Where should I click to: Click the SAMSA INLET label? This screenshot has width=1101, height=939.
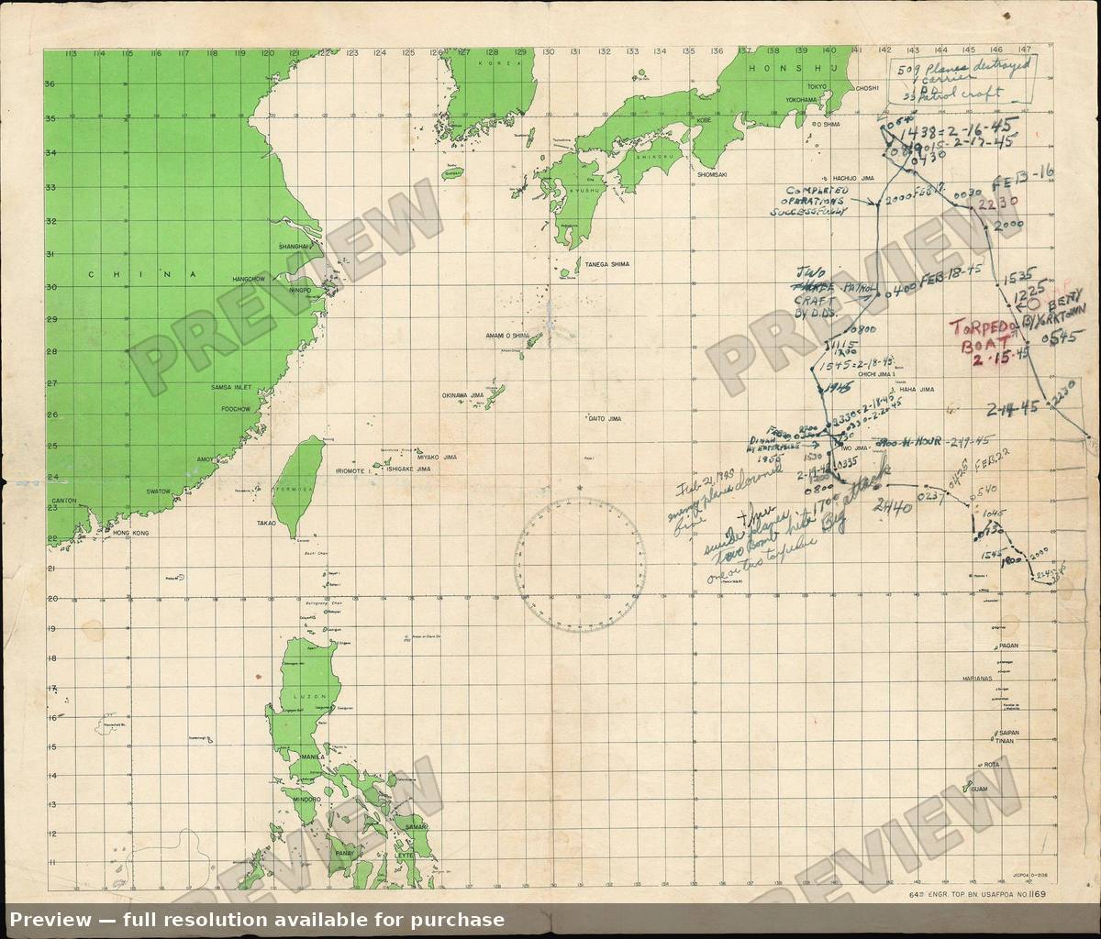[230, 389]
